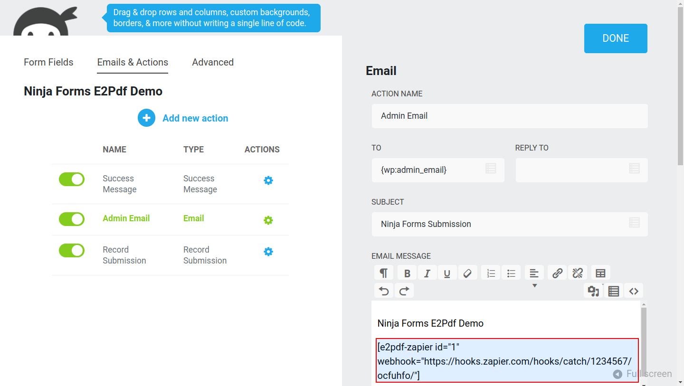The height and width of the screenshot is (386, 684).
Task: Undo the last edit in editor
Action: [x=384, y=291]
